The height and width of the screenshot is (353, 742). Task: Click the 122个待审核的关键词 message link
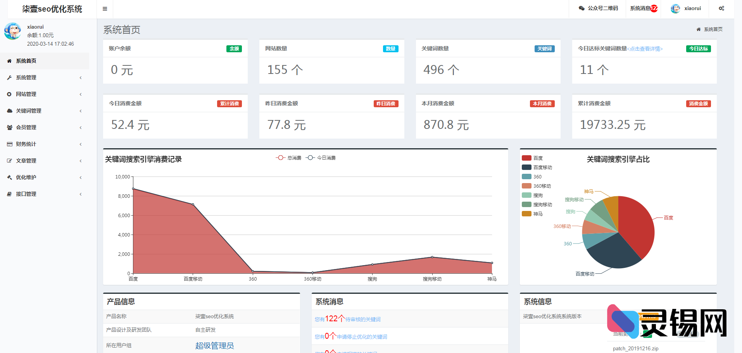point(347,319)
